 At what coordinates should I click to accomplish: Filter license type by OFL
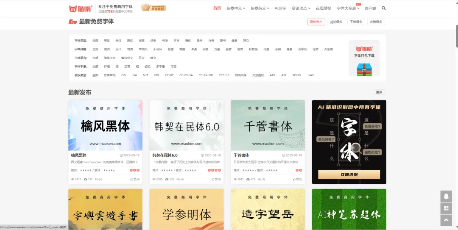(x=124, y=75)
